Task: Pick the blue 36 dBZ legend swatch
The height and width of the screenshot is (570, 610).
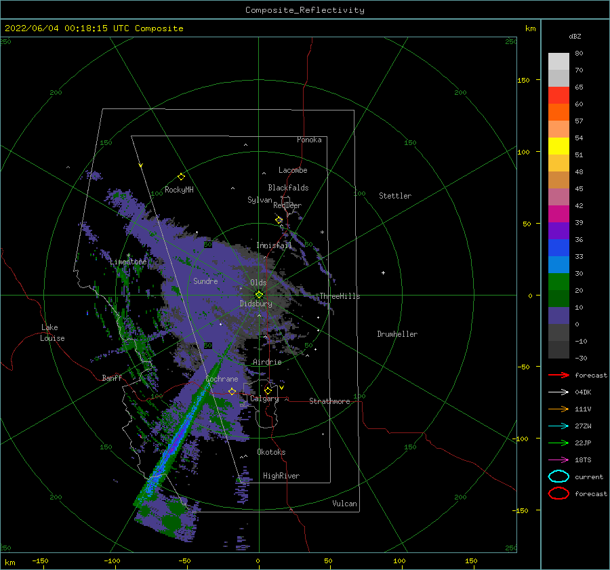Action: (558, 248)
